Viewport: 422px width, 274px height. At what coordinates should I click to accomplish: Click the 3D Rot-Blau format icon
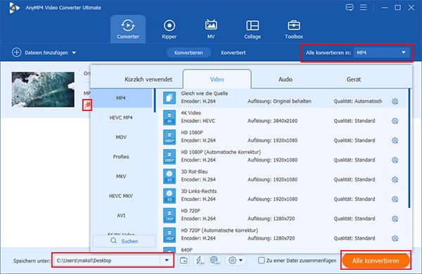tap(170, 176)
